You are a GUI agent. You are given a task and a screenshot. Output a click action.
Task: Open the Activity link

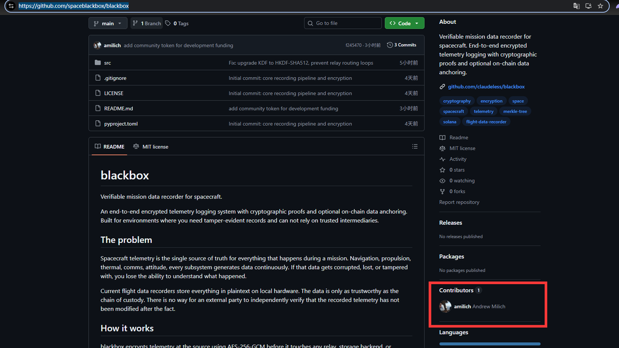pyautogui.click(x=453, y=159)
